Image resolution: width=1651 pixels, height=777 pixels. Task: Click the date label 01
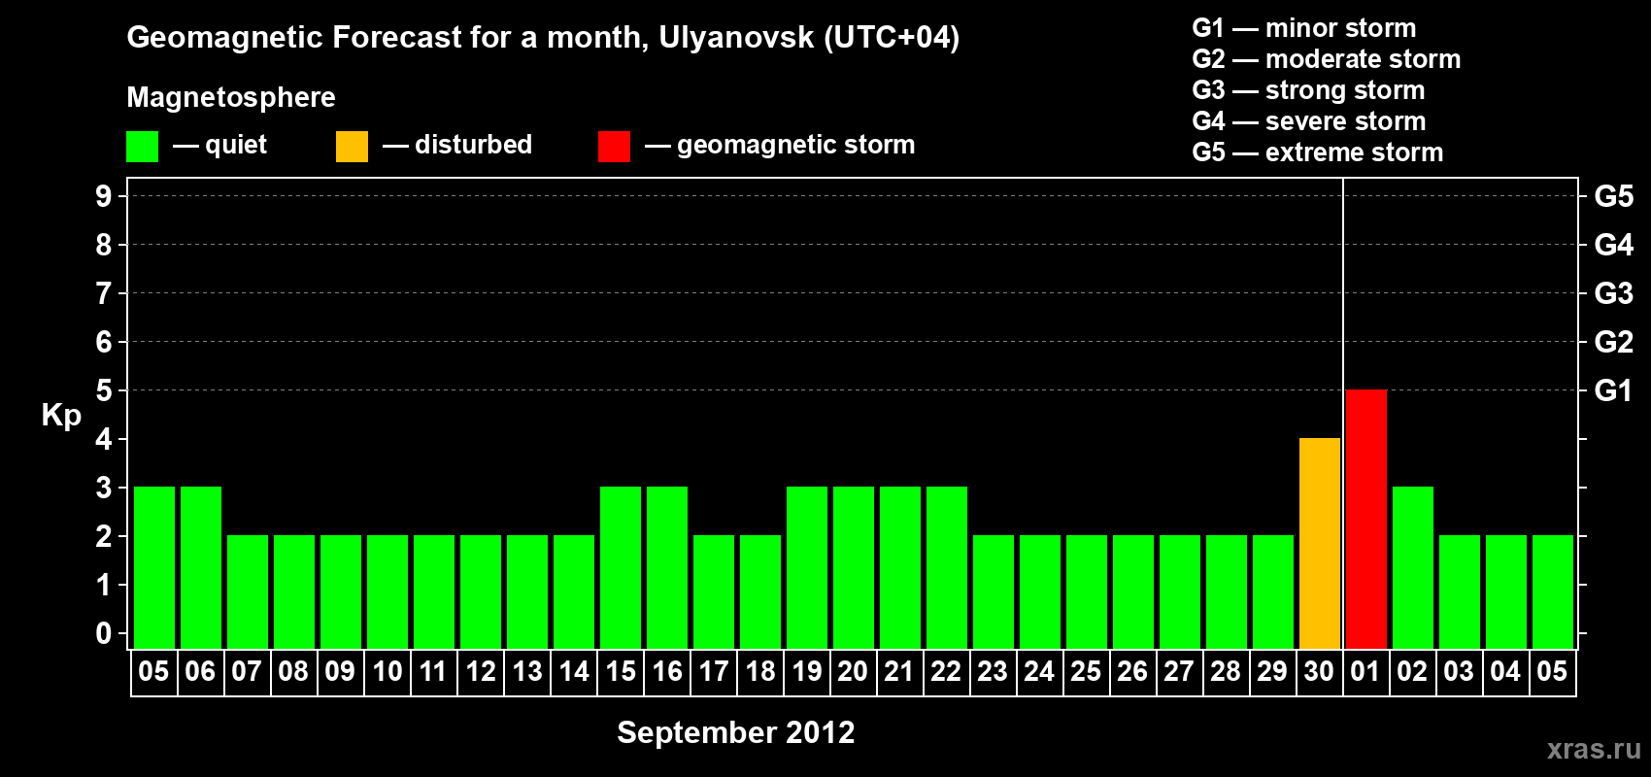click(1365, 671)
